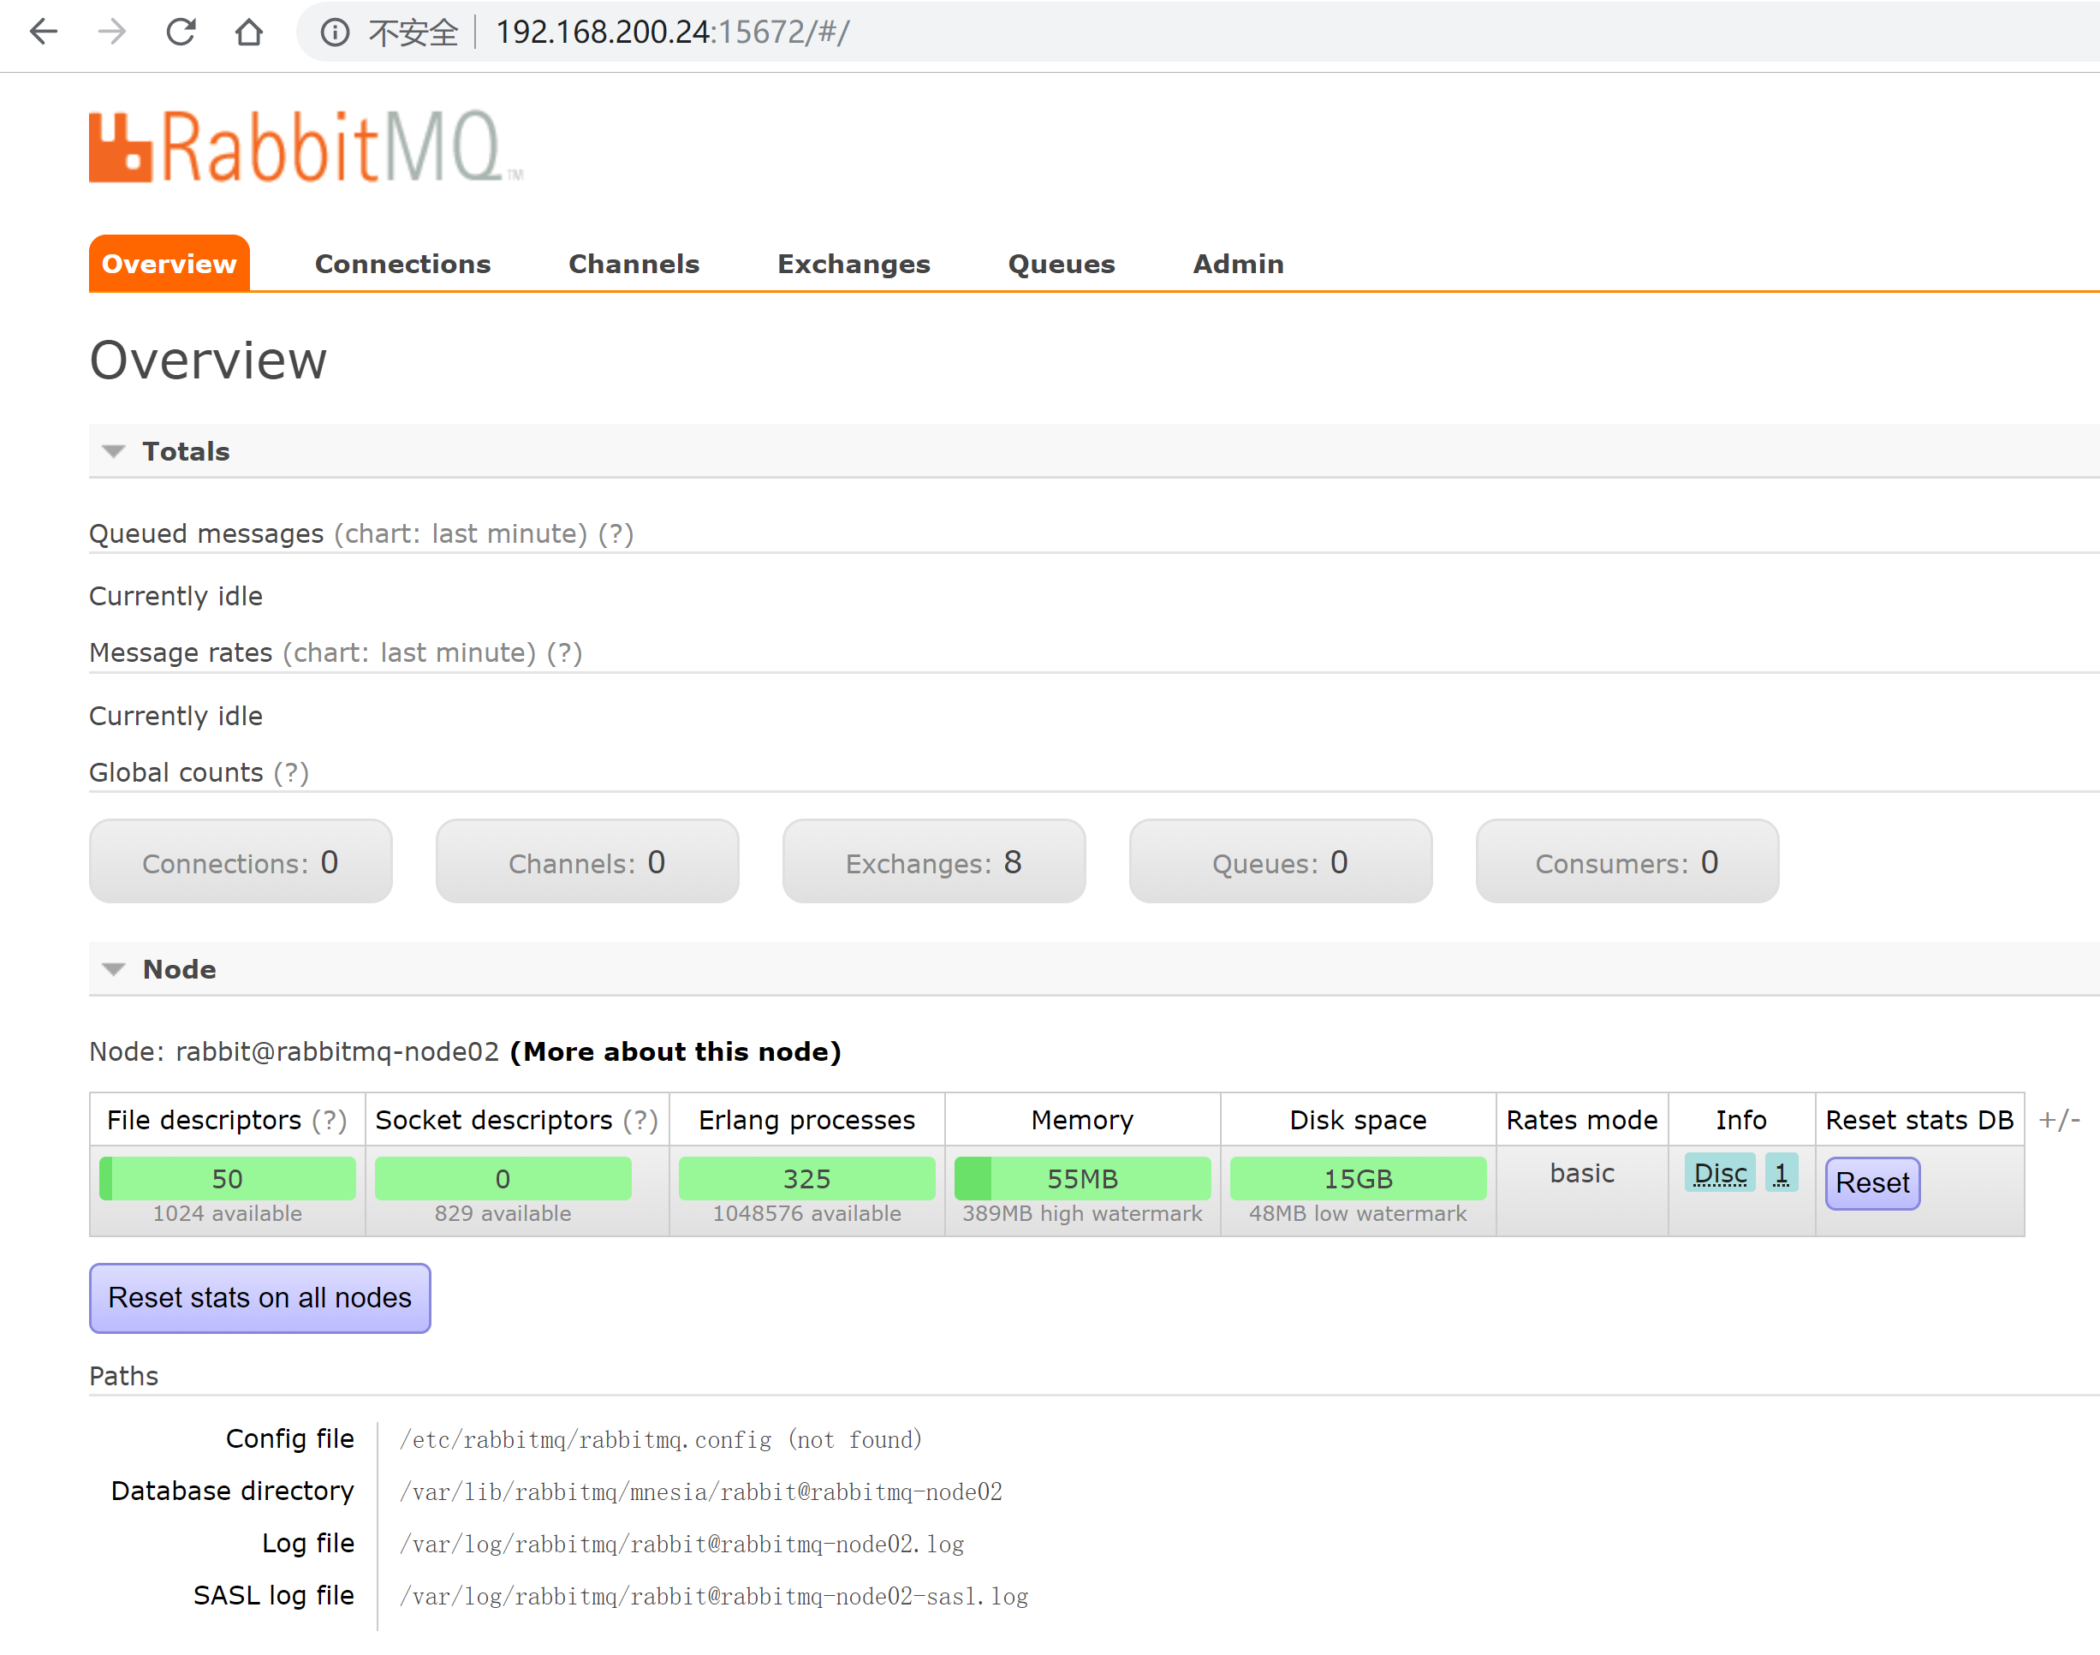Screen dimensions: 2100x1655
Task: Open File descriptors help question mark
Action: [330, 1120]
